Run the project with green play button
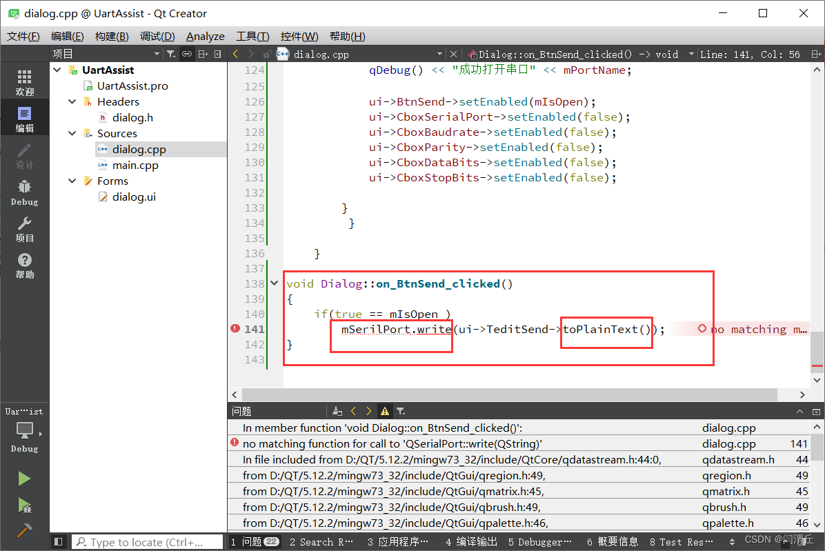 click(x=24, y=479)
